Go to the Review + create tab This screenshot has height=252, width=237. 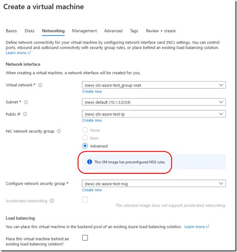(161, 31)
